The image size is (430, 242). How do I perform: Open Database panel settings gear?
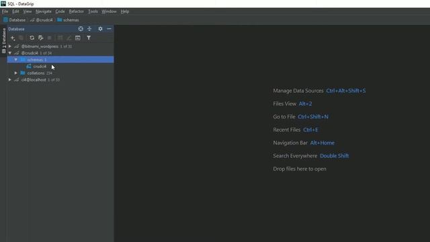click(100, 29)
